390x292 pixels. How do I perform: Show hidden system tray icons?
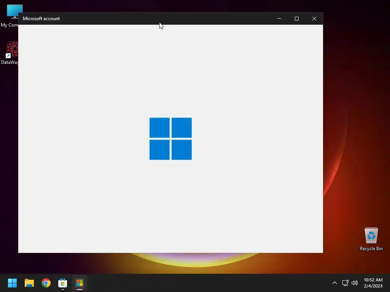335,283
